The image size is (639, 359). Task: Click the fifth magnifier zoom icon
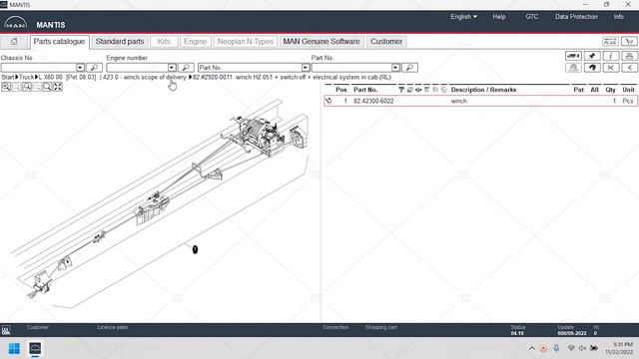[x=47, y=87]
